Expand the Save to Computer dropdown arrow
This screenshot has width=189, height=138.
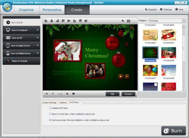click(x=37, y=30)
